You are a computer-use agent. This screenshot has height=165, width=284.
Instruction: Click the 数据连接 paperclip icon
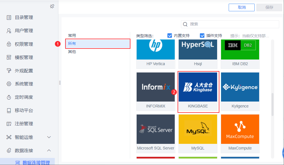[x=9, y=151]
